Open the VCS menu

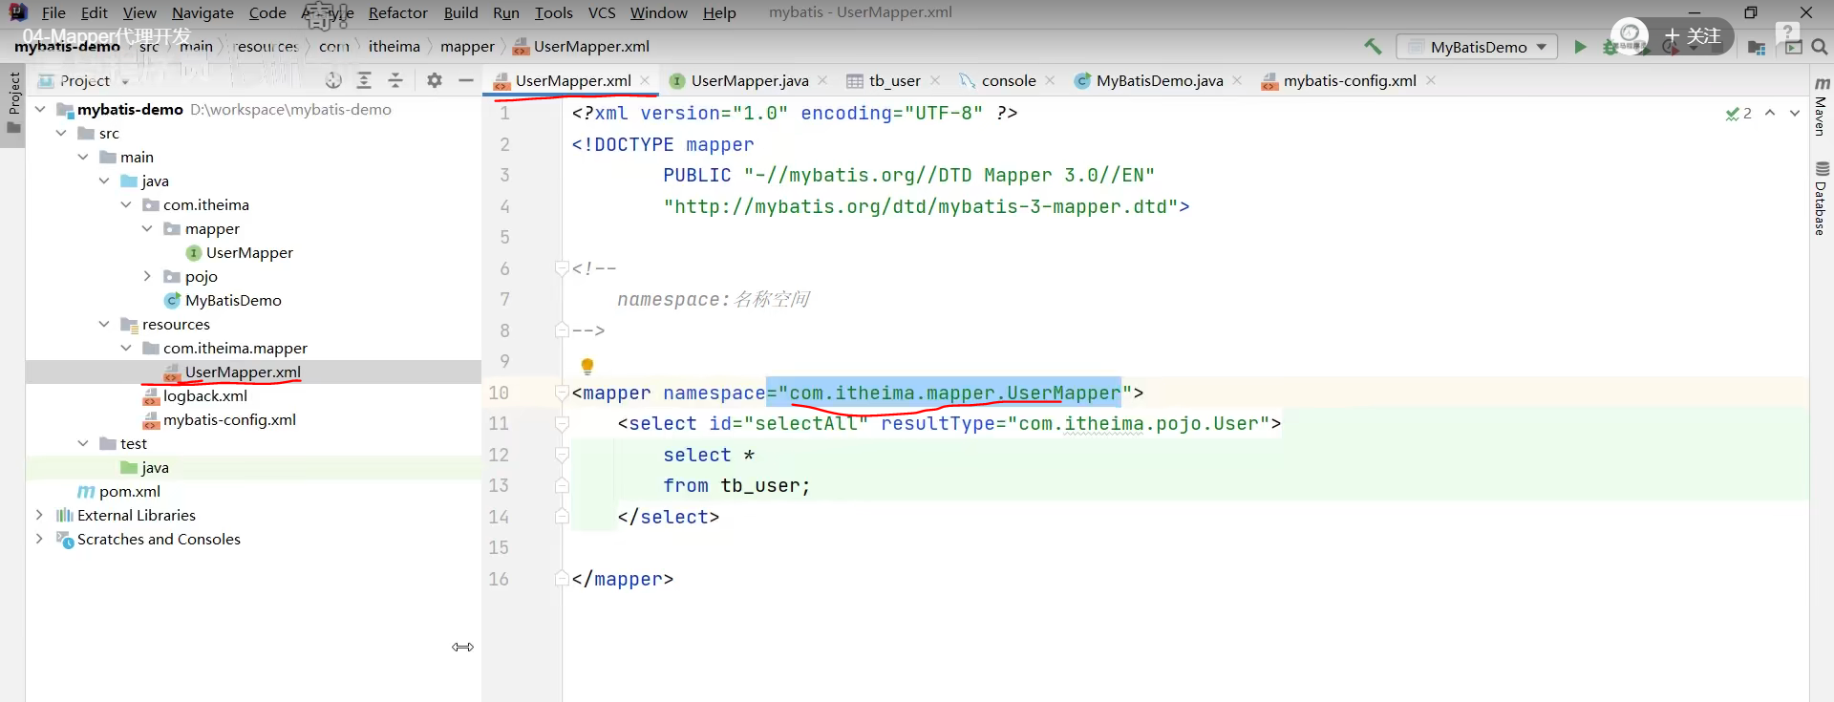(x=602, y=12)
